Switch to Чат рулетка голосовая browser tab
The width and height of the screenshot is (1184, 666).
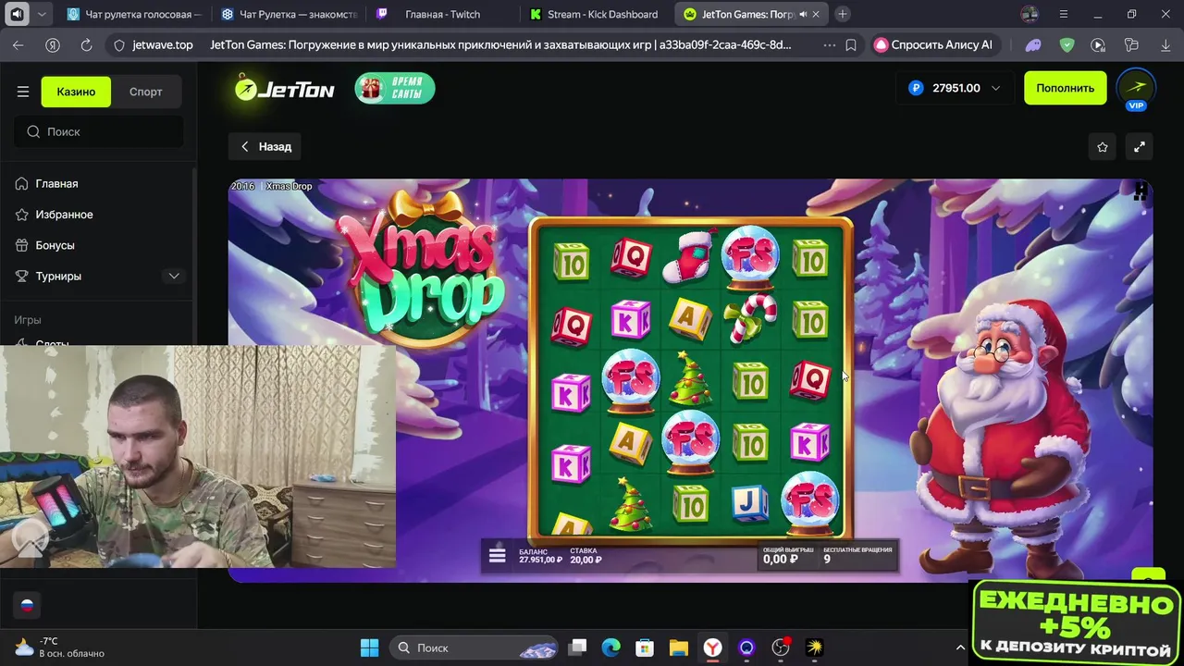[x=134, y=14]
